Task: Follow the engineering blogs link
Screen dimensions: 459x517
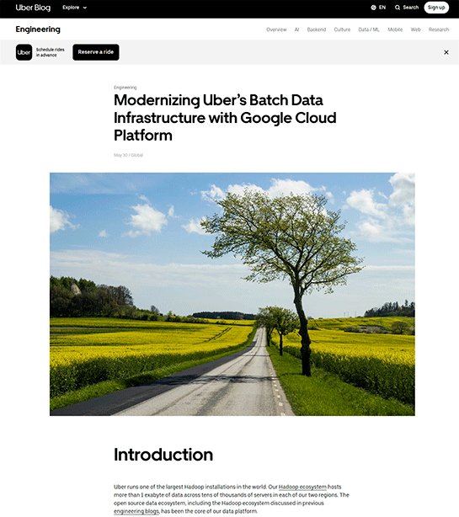Action: [136, 511]
